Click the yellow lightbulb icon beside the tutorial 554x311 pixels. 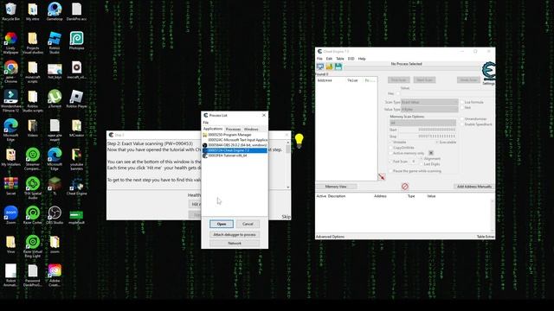(299, 141)
